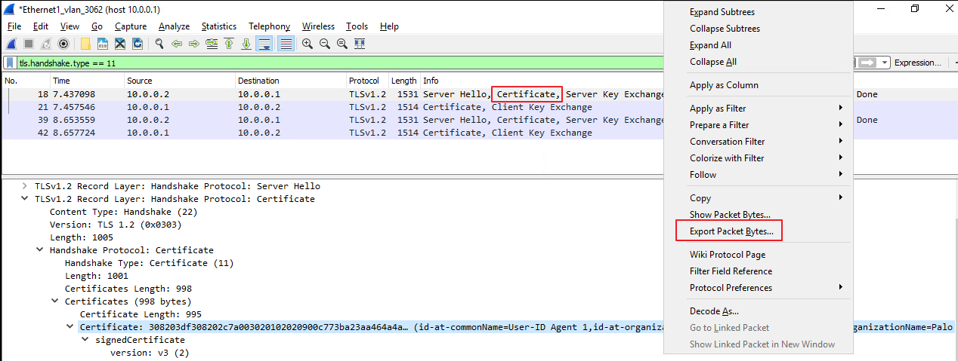Toggle auto-scroll during live capture
The width and height of the screenshot is (958, 361).
[x=264, y=44]
